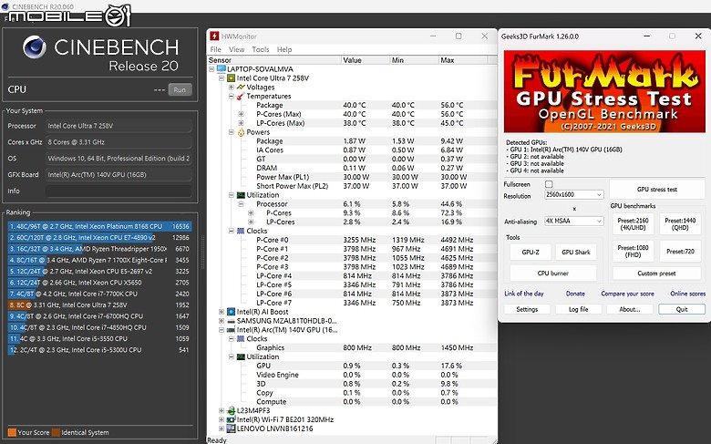Open the About... dialog in FurMark
The height and width of the screenshot is (444, 711).
630,309
